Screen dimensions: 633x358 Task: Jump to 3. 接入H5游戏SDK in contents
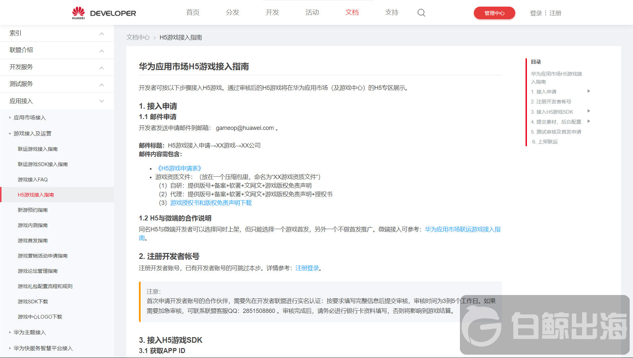click(552, 112)
